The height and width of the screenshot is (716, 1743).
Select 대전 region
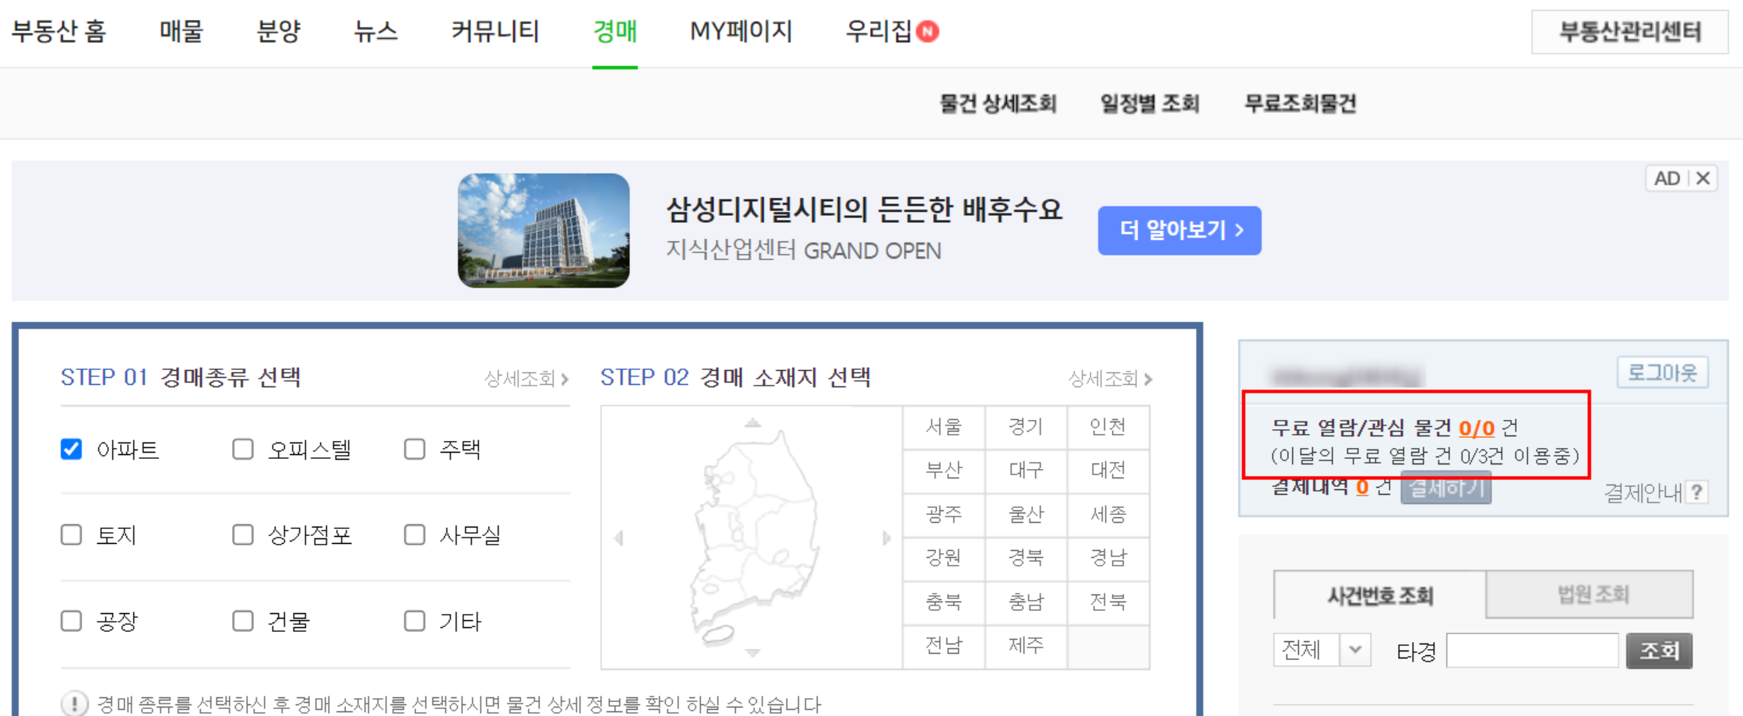[x=1107, y=471]
